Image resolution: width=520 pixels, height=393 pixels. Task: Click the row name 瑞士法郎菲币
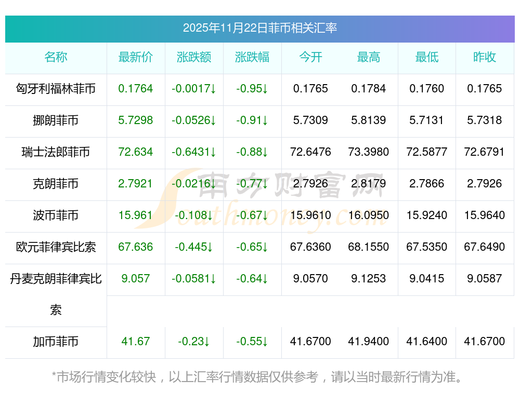[x=56, y=152]
